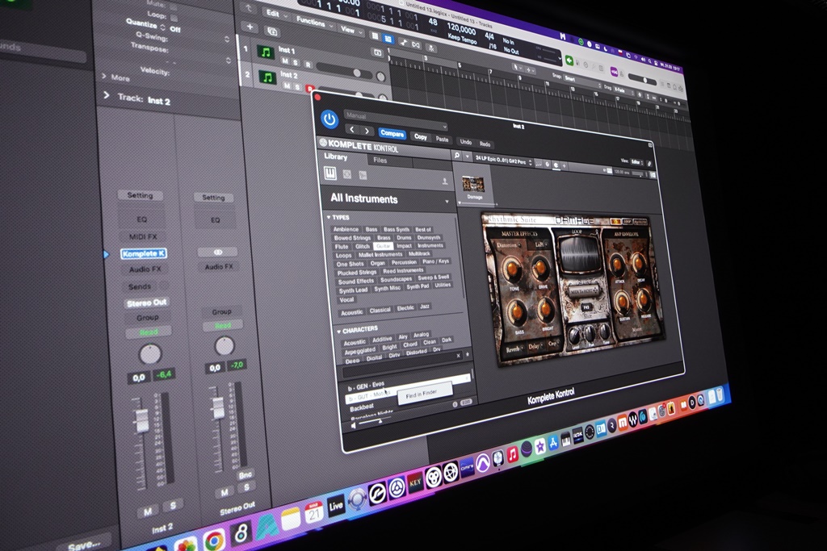
Task: Click the speaker prehear icon in browser
Action: 354,426
